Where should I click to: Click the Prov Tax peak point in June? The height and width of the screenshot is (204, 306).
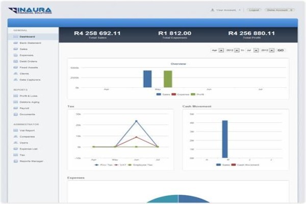[x=136, y=121]
